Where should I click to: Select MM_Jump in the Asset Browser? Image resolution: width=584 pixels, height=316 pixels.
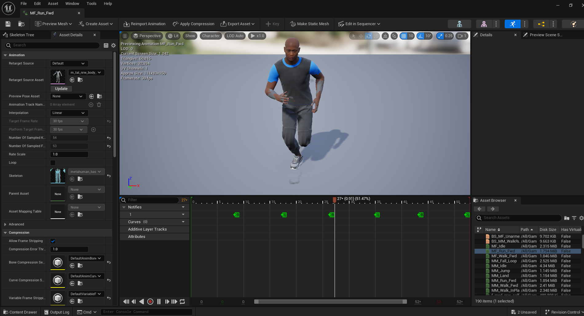pos(500,271)
